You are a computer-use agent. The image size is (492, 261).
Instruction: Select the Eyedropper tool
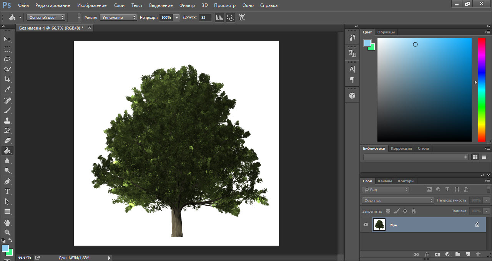7,90
